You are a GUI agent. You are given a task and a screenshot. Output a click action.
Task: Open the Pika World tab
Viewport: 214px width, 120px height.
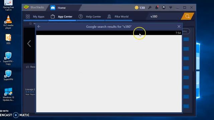coord(118,17)
